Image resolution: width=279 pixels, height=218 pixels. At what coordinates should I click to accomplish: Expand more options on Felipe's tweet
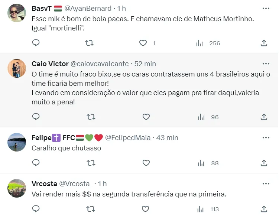point(266,137)
